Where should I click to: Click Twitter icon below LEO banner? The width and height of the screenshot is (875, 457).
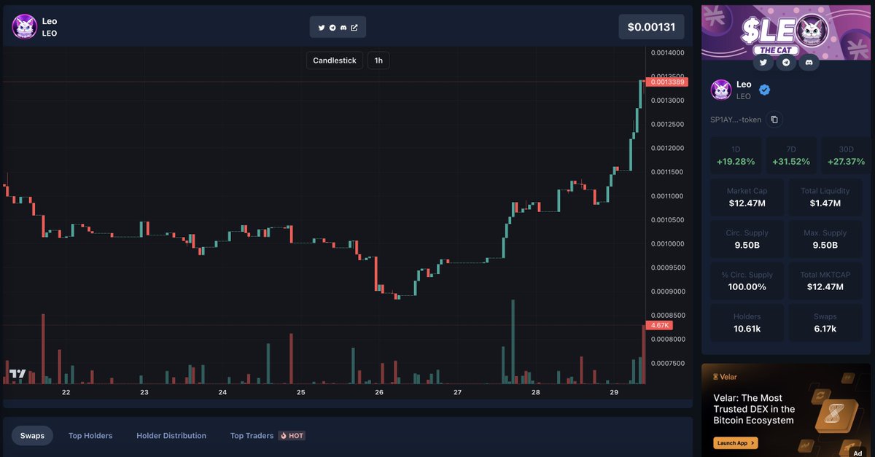click(x=763, y=63)
